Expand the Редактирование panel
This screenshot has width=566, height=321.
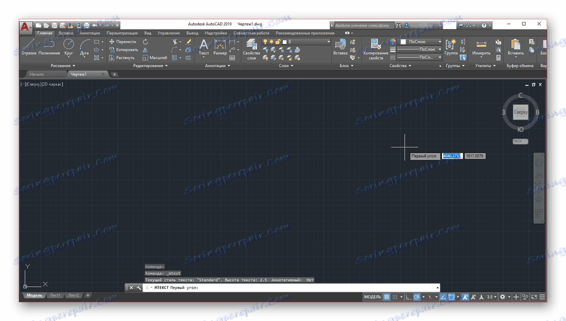pos(150,66)
